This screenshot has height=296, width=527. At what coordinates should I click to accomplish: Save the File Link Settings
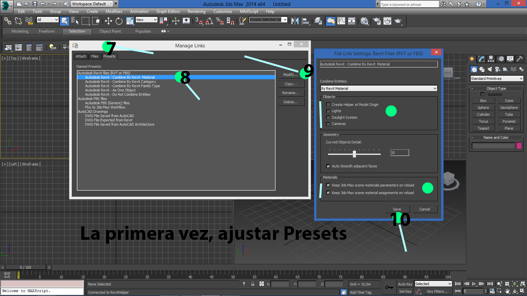[397, 209]
